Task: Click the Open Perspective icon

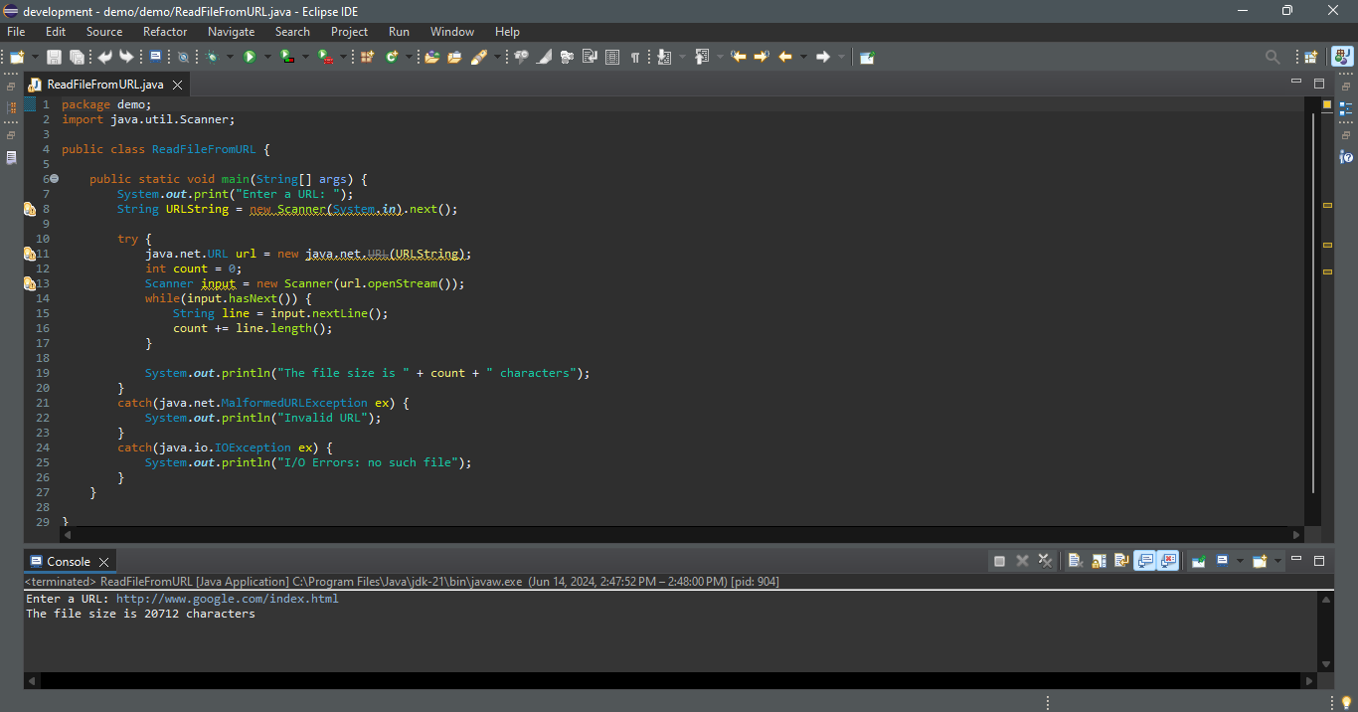Action: tap(1310, 58)
